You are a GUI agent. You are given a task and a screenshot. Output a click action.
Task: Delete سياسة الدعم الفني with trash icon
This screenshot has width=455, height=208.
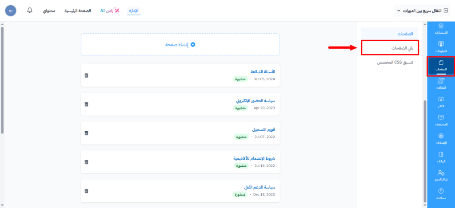pyautogui.click(x=86, y=191)
